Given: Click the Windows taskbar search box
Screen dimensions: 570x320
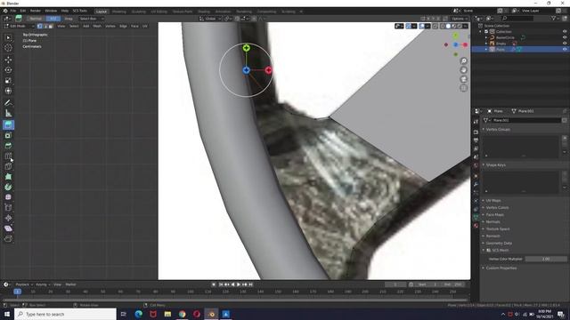Looking at the screenshot, I should [65, 314].
